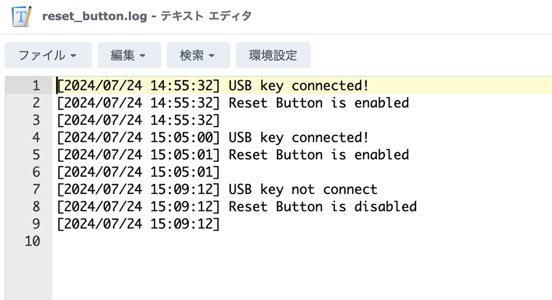Click 'Reset Button is enabled' on line 5
The height and width of the screenshot is (300, 552).
click(319, 155)
